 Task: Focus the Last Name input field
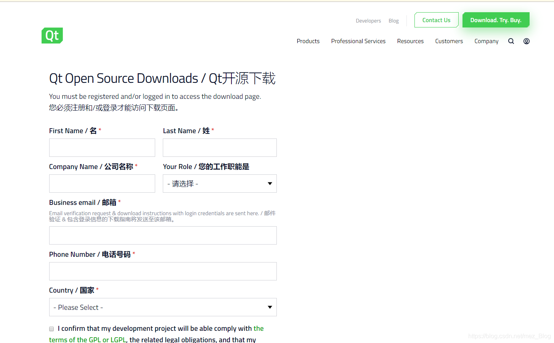[x=220, y=148]
